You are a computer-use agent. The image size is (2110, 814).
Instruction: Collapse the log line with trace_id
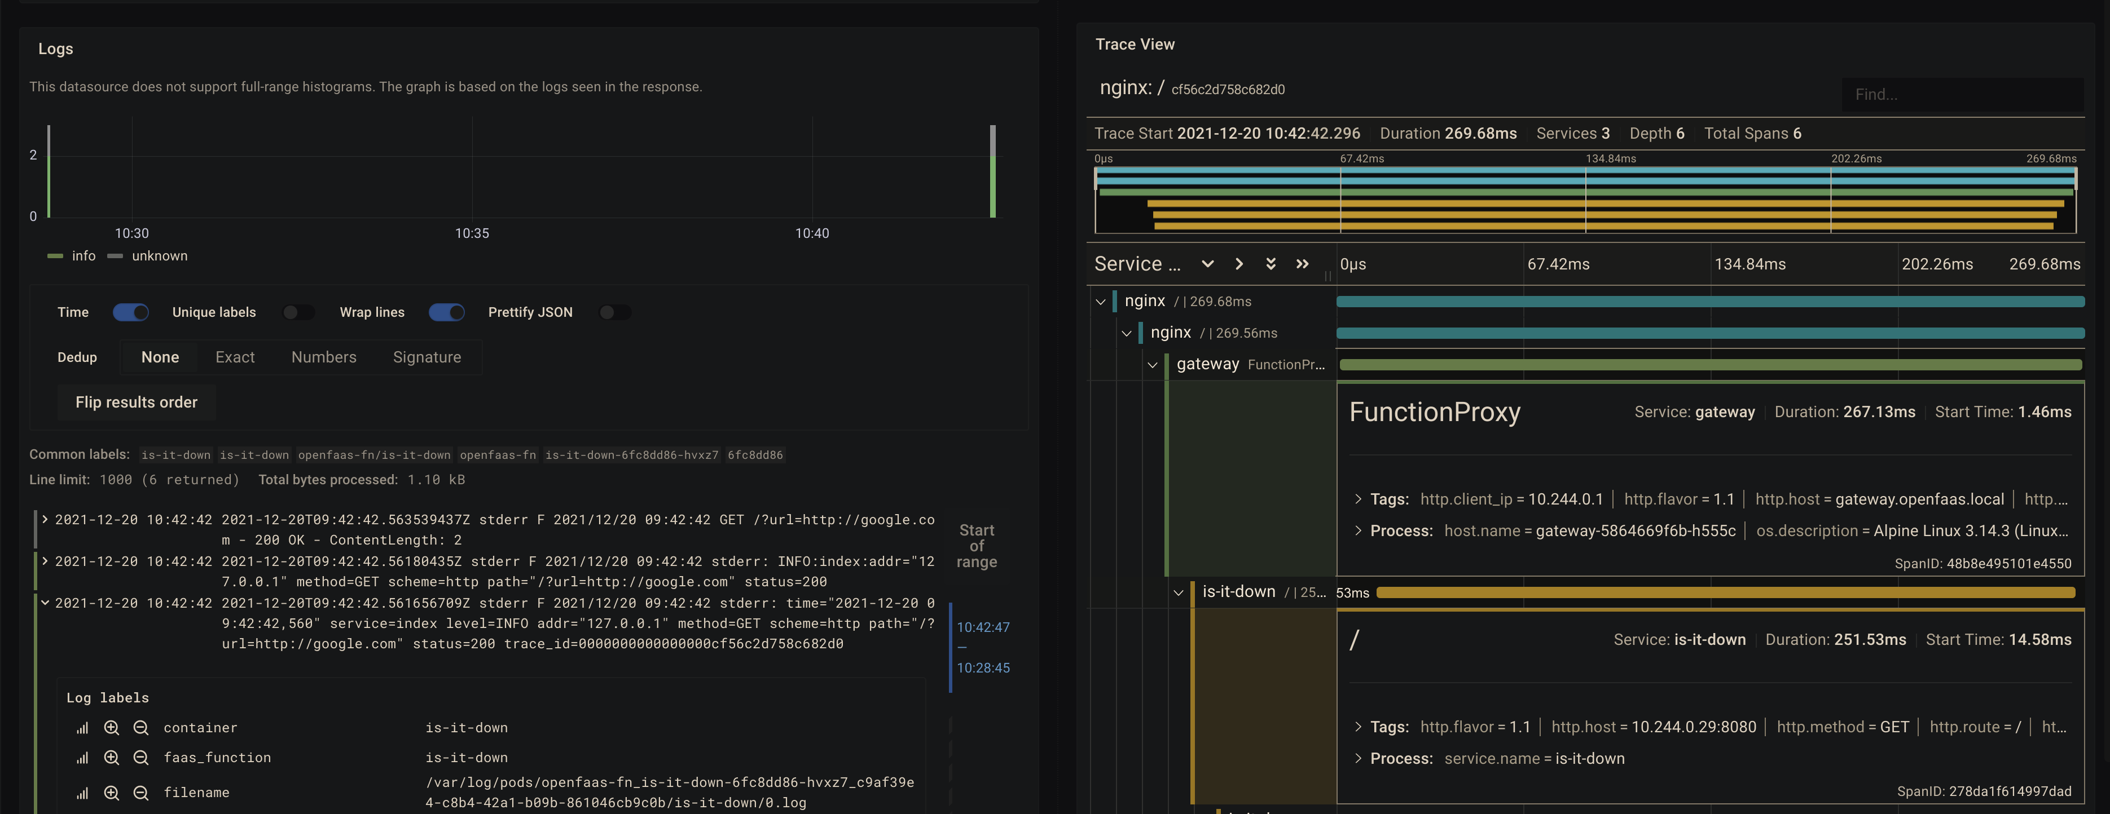pos(45,603)
